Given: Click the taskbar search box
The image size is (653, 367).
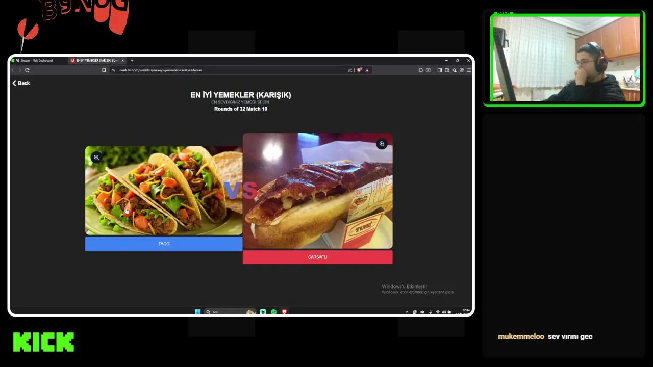Looking at the screenshot, I should pos(230,312).
